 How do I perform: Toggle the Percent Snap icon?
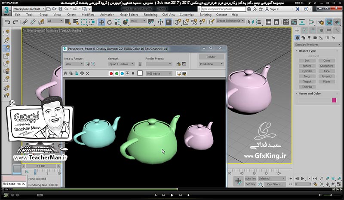point(194,22)
